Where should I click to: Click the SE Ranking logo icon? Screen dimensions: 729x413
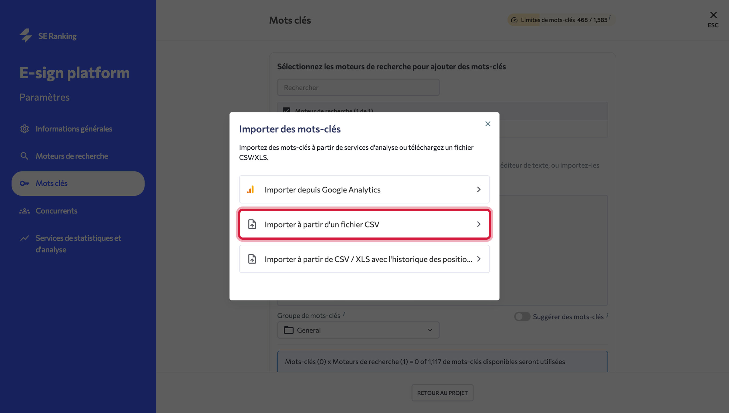(26, 36)
